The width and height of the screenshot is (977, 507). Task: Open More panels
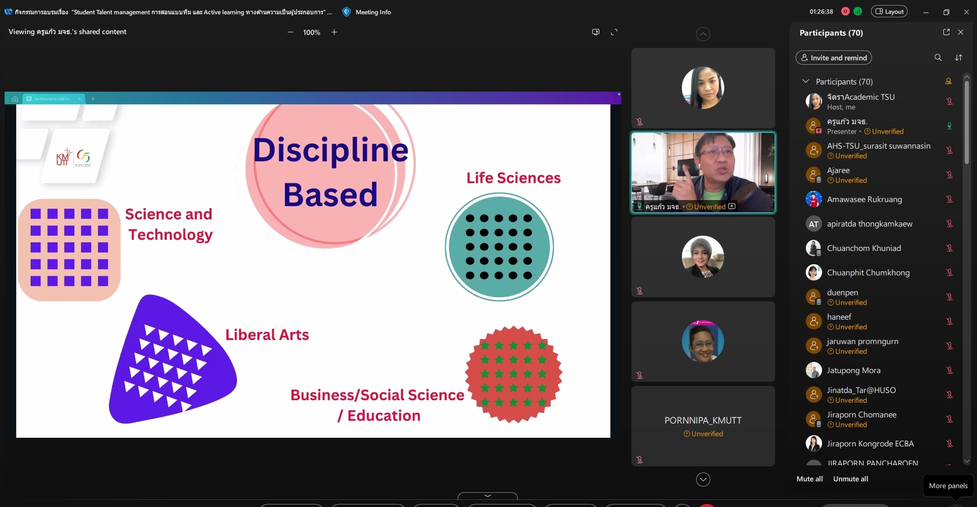948,486
